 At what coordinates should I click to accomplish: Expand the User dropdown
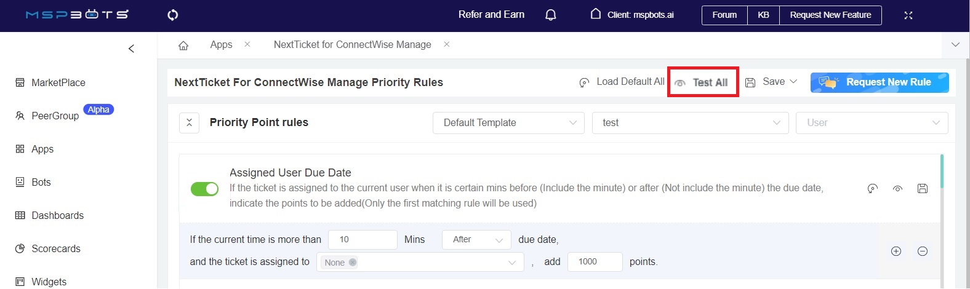click(872, 123)
